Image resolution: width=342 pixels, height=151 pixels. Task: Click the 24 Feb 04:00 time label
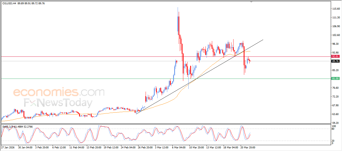[128, 147]
